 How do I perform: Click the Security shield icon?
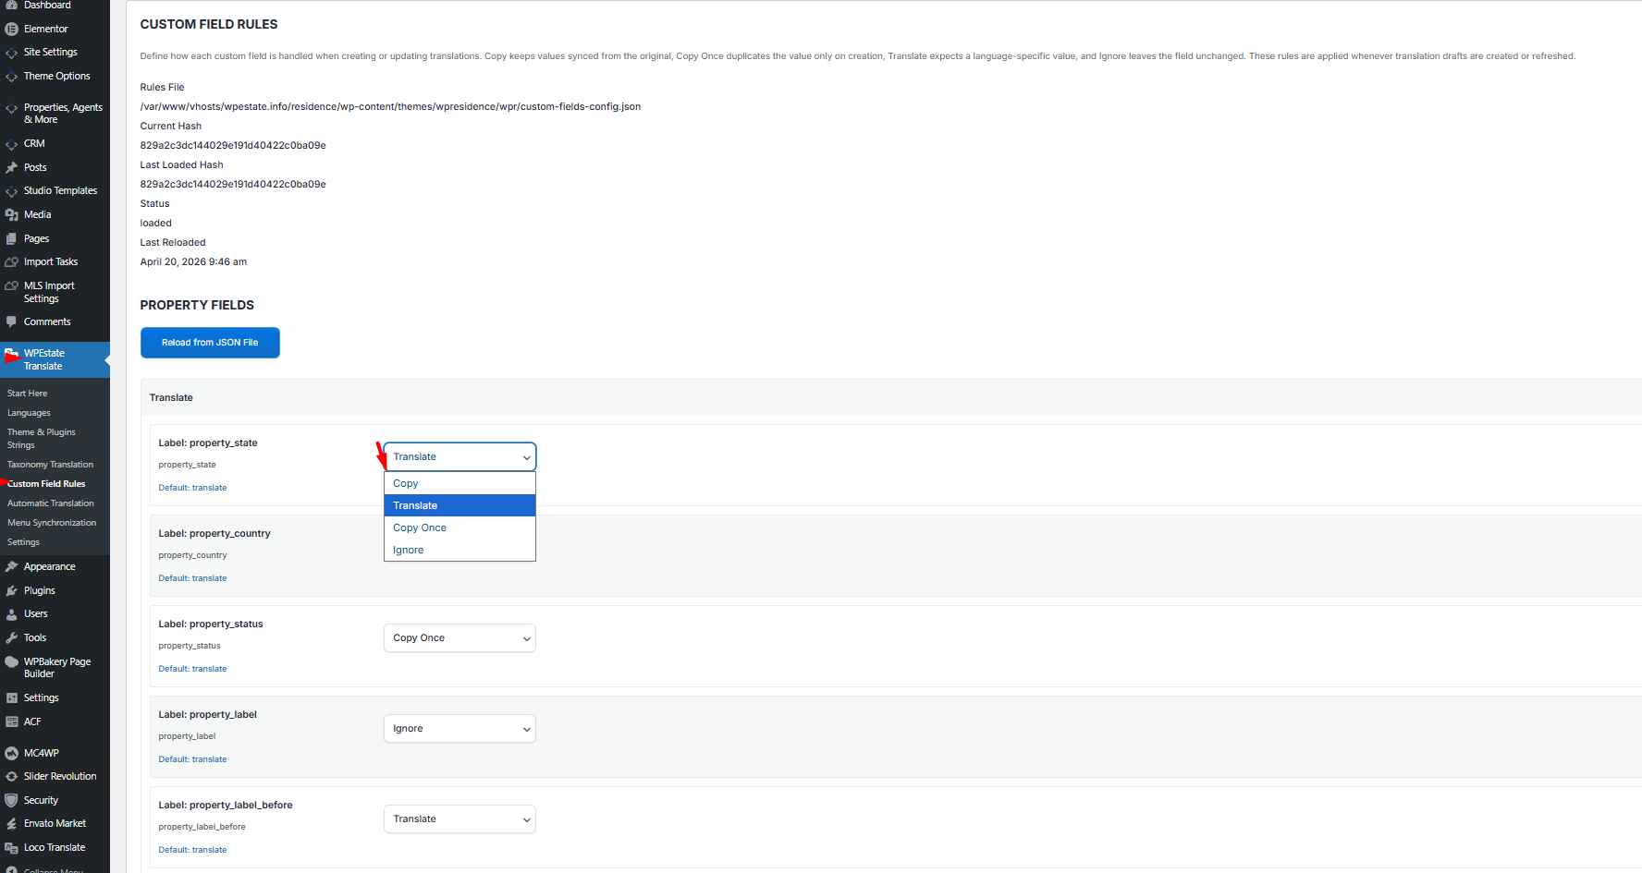(x=11, y=800)
